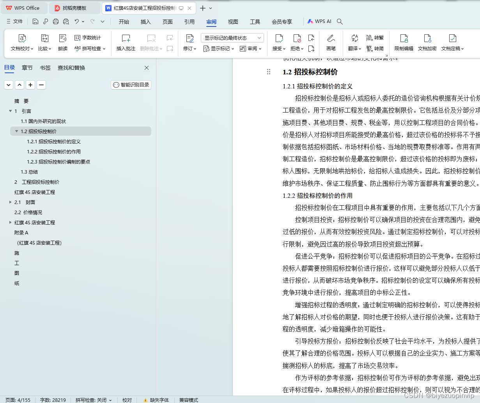This screenshot has height=403, width=480.
Task: Click the outline move-up chevron button
Action: (x=19, y=85)
